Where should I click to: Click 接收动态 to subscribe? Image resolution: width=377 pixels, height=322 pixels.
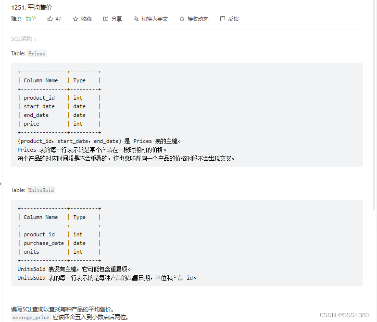pos(198,19)
